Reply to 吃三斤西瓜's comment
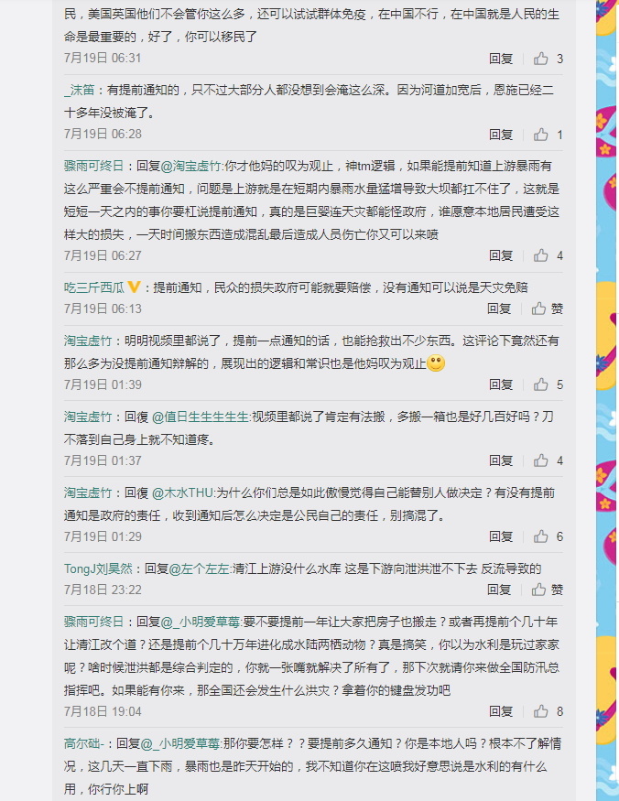 coord(499,308)
